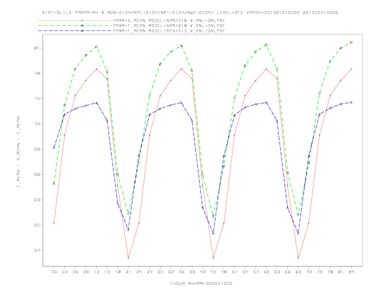This screenshot has width=383, height=296.
Task: Click x-axis tick label 33
Action: [171, 272]
